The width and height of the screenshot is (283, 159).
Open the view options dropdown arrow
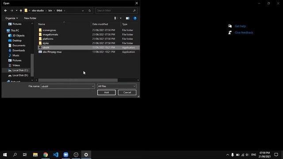pyautogui.click(x=121, y=18)
